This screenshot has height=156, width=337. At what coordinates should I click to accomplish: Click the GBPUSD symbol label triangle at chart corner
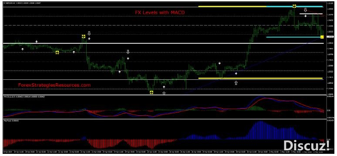[5, 3]
